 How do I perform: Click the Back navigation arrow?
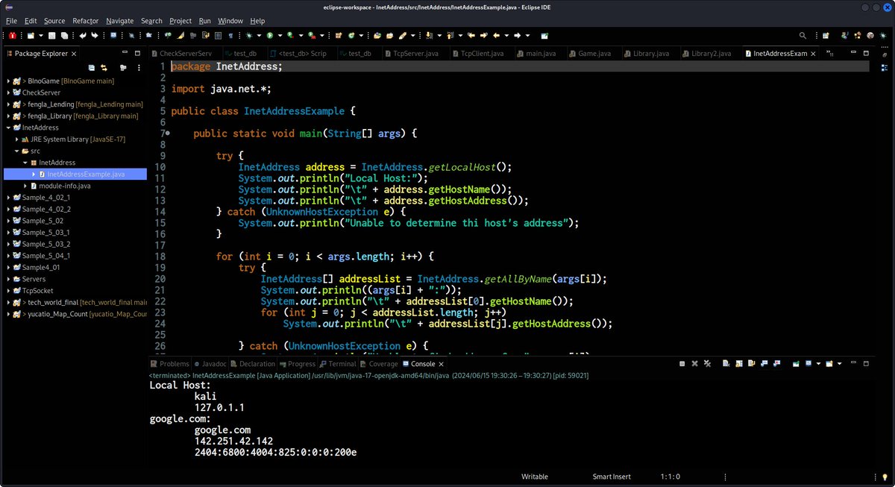(x=496, y=35)
